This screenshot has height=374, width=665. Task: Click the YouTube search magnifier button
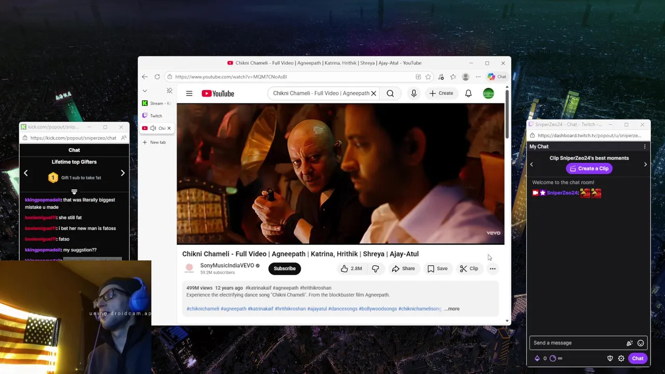coord(390,94)
